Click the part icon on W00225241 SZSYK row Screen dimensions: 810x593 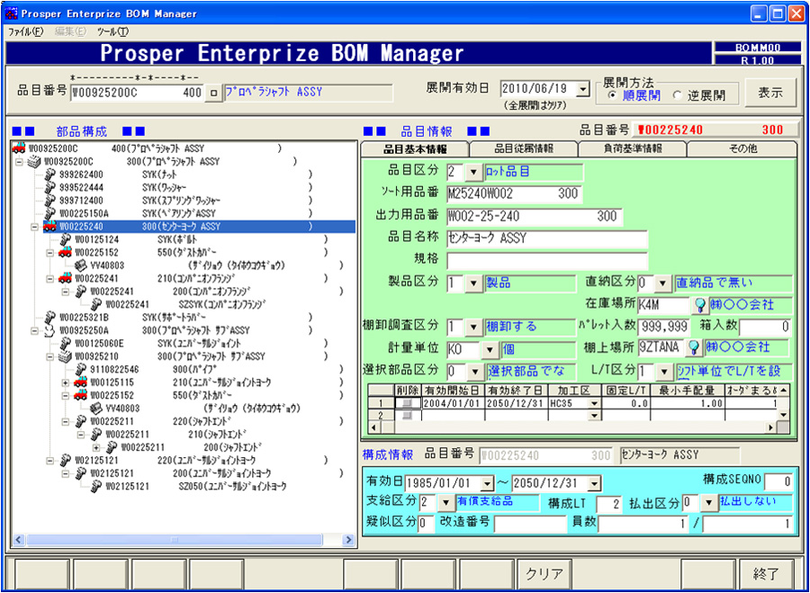[96, 304]
